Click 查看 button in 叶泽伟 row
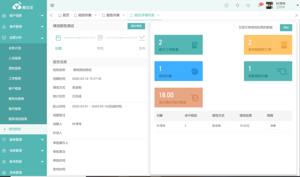The height and width of the screenshot is (177, 300). click(x=273, y=126)
